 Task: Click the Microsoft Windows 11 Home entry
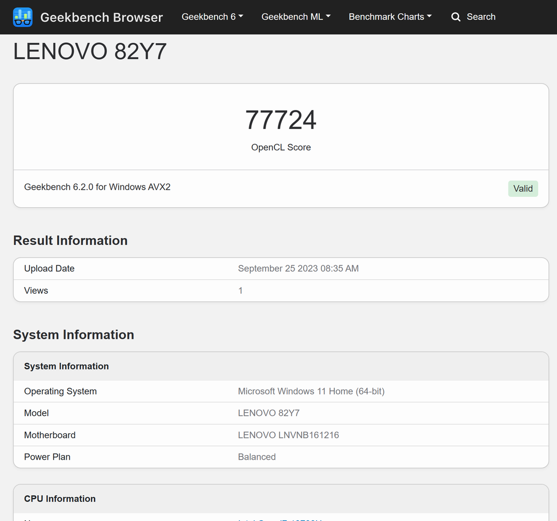pyautogui.click(x=311, y=391)
